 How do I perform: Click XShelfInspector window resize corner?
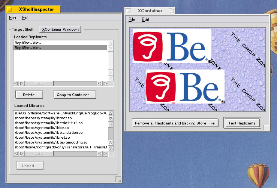[x=119, y=180]
